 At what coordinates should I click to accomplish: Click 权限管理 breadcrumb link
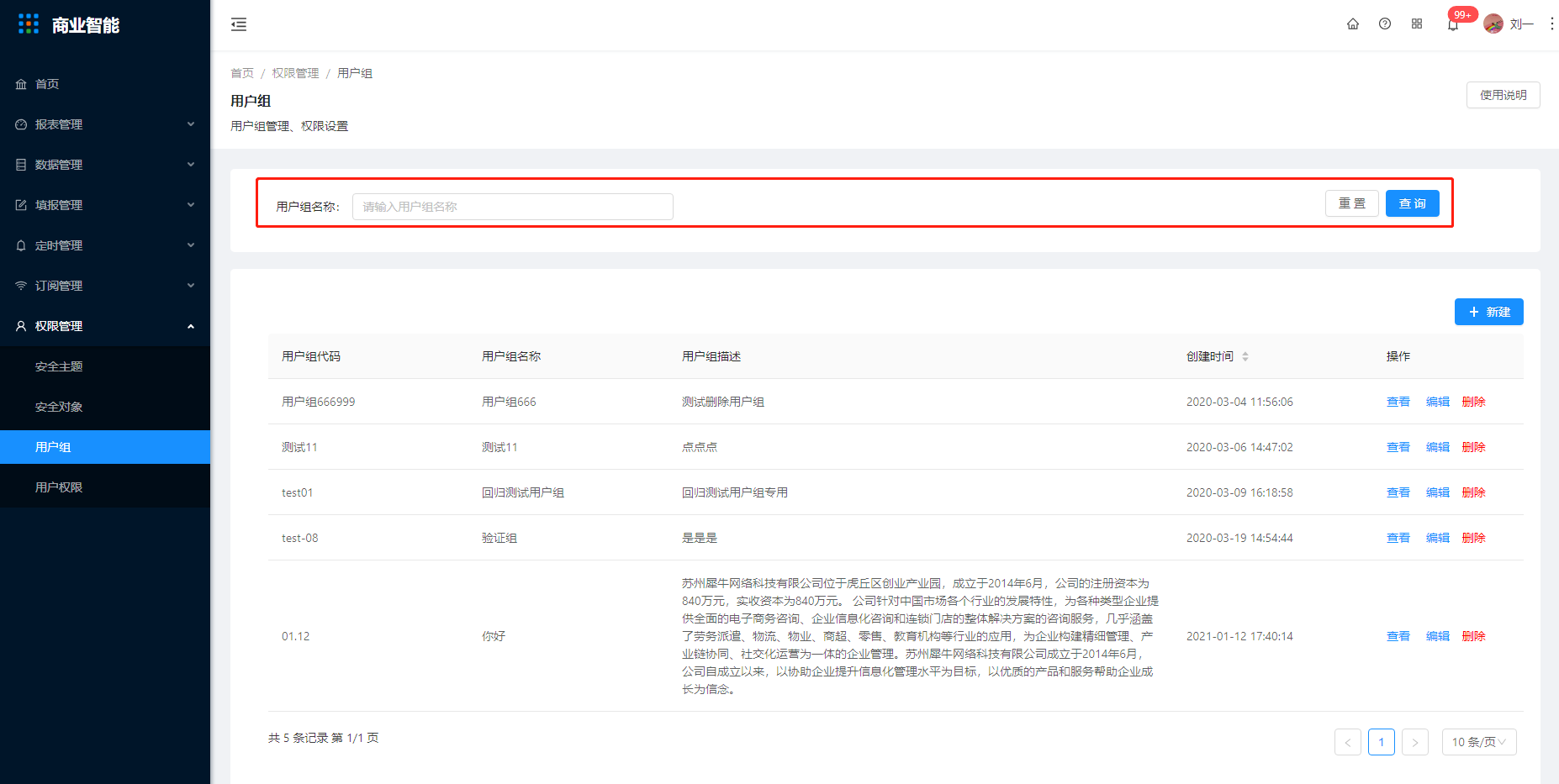click(x=295, y=73)
